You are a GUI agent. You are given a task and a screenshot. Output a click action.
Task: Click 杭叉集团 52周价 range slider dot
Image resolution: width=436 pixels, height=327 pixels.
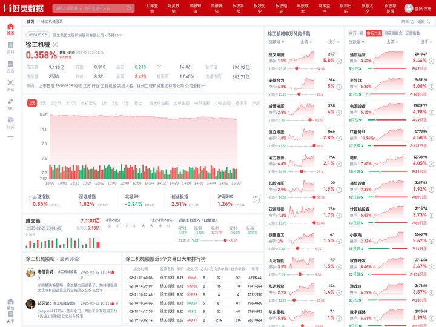coord(296,68)
